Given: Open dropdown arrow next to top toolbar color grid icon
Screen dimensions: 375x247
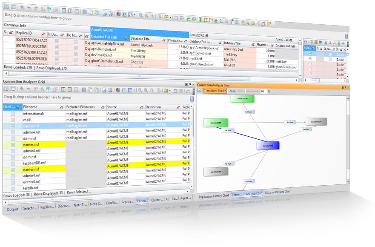Looking at the screenshot, I should point(135,15).
